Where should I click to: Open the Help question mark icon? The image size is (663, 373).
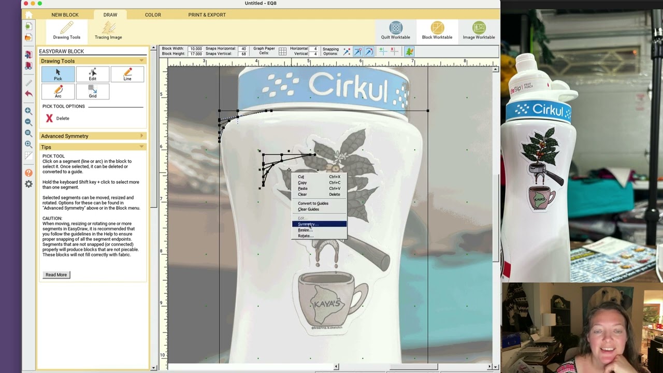pos(28,173)
